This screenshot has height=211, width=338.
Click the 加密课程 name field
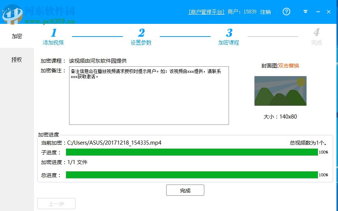pyautogui.click(x=98, y=61)
